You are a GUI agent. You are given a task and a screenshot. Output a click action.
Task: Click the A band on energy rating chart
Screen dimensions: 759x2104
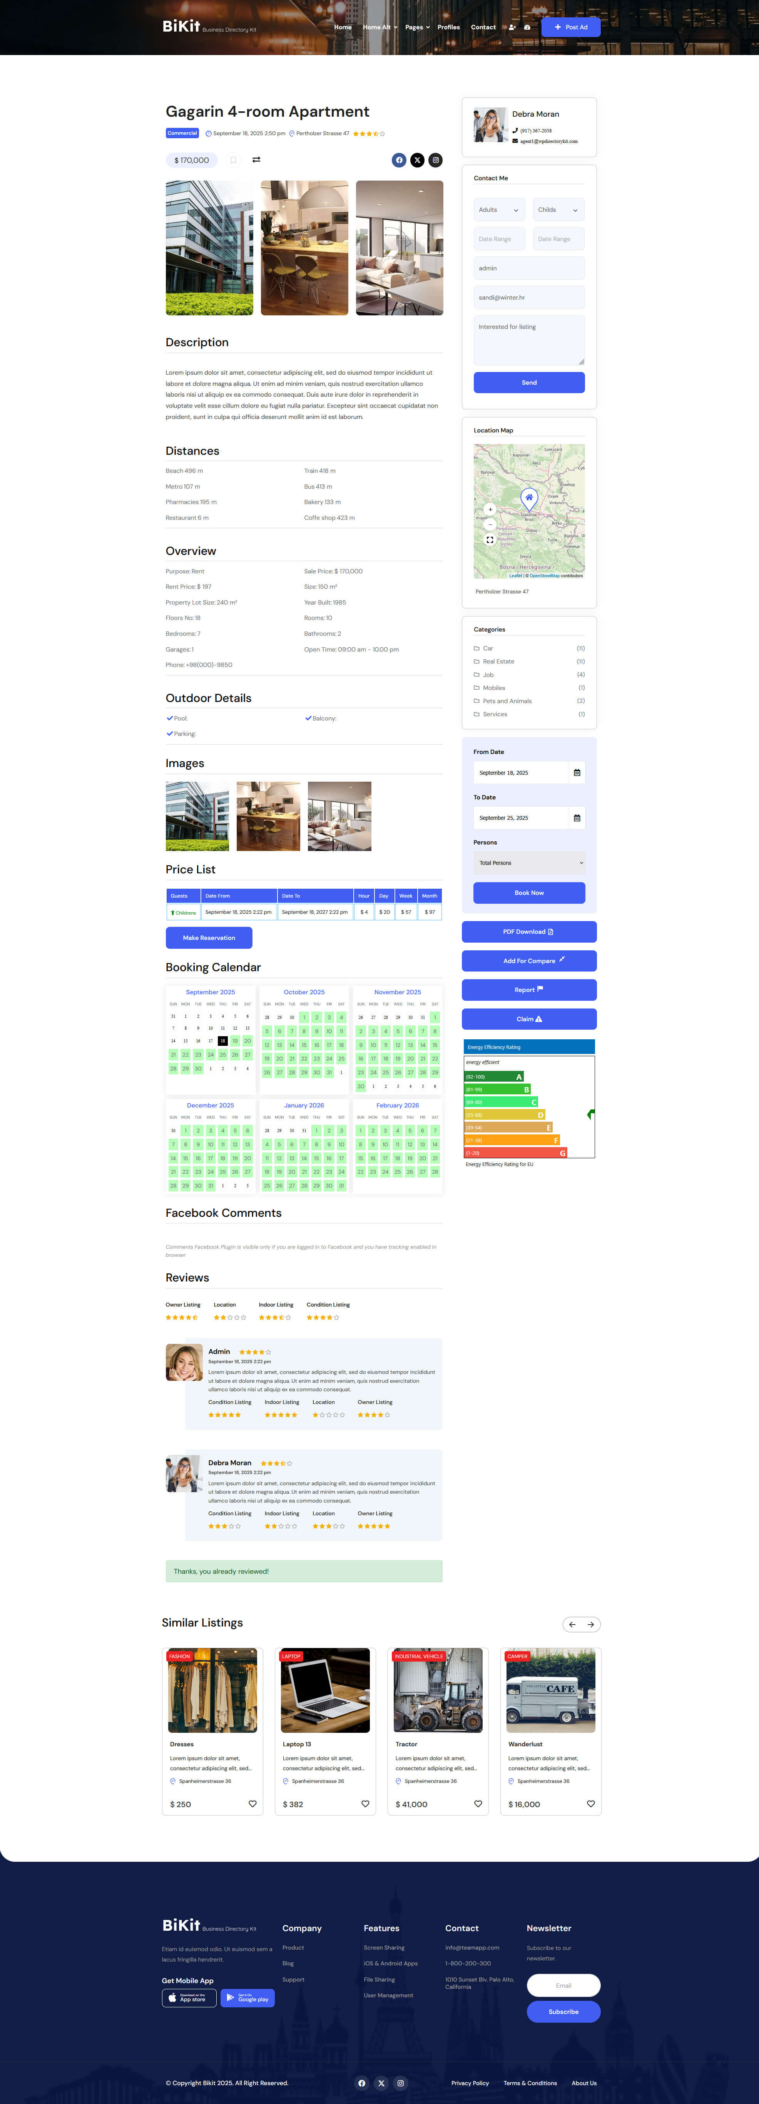494,1077
